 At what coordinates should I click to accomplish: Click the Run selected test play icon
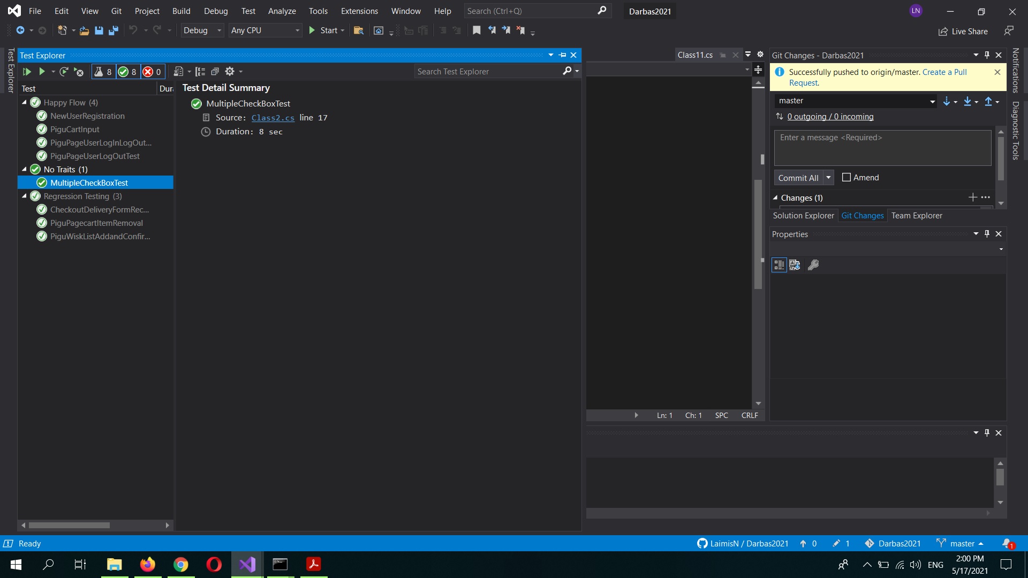point(42,72)
